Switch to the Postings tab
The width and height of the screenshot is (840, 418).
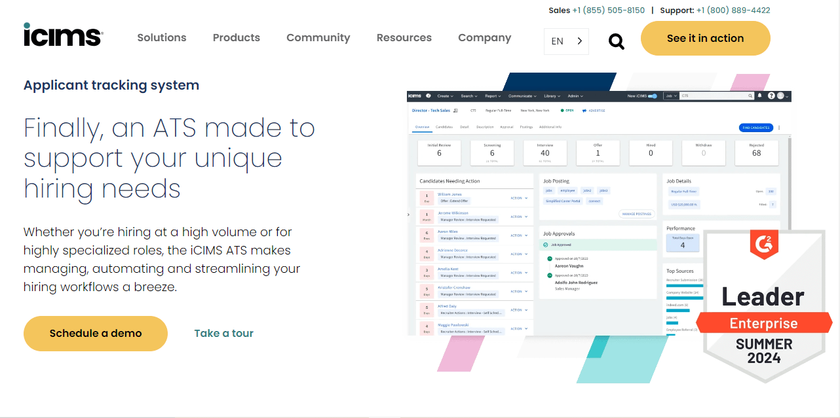coord(527,127)
